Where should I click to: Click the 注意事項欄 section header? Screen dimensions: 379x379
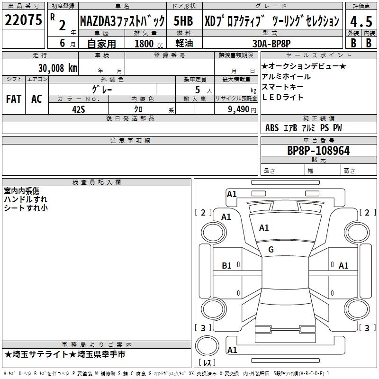[x=130, y=140]
